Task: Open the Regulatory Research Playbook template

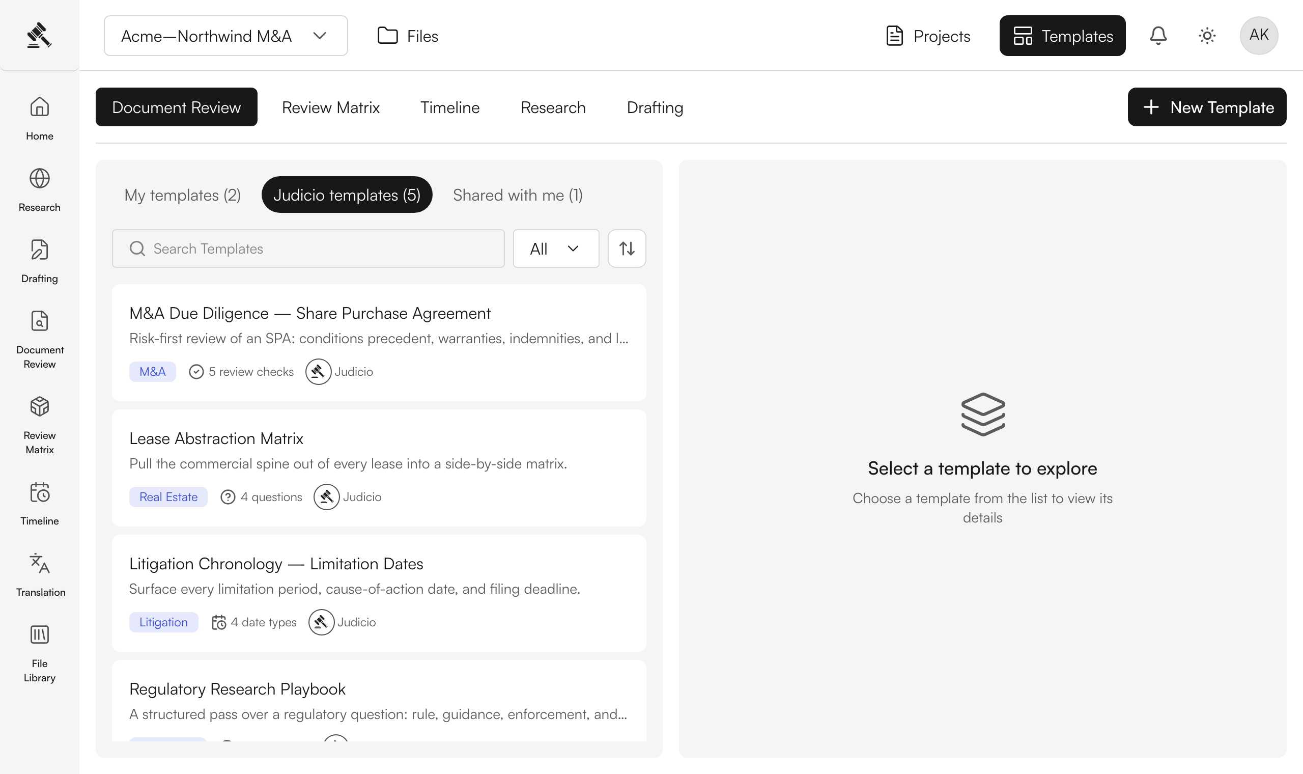Action: 379,701
